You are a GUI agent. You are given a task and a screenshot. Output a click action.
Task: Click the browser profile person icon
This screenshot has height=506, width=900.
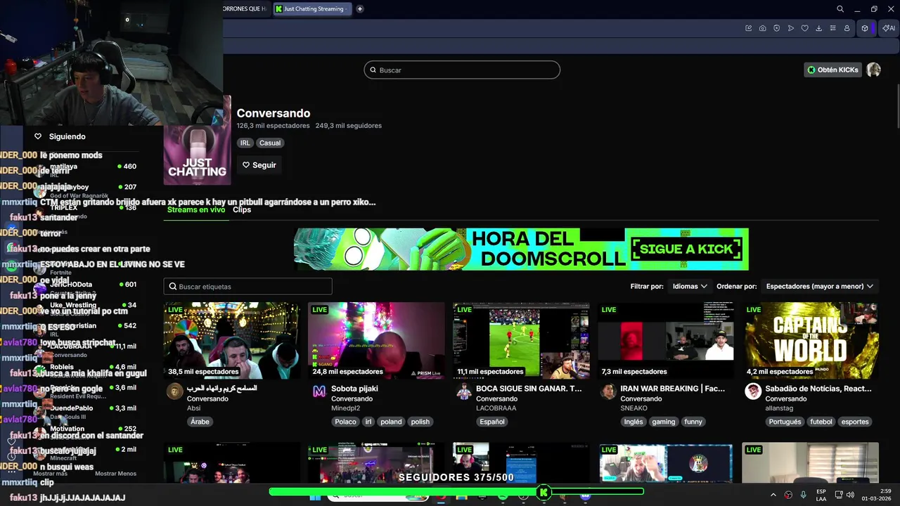[x=847, y=28]
